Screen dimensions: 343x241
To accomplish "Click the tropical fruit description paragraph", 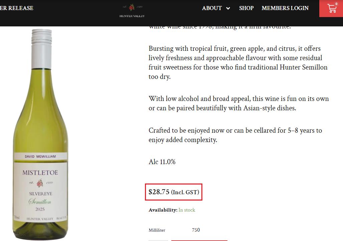I will 238,63.
